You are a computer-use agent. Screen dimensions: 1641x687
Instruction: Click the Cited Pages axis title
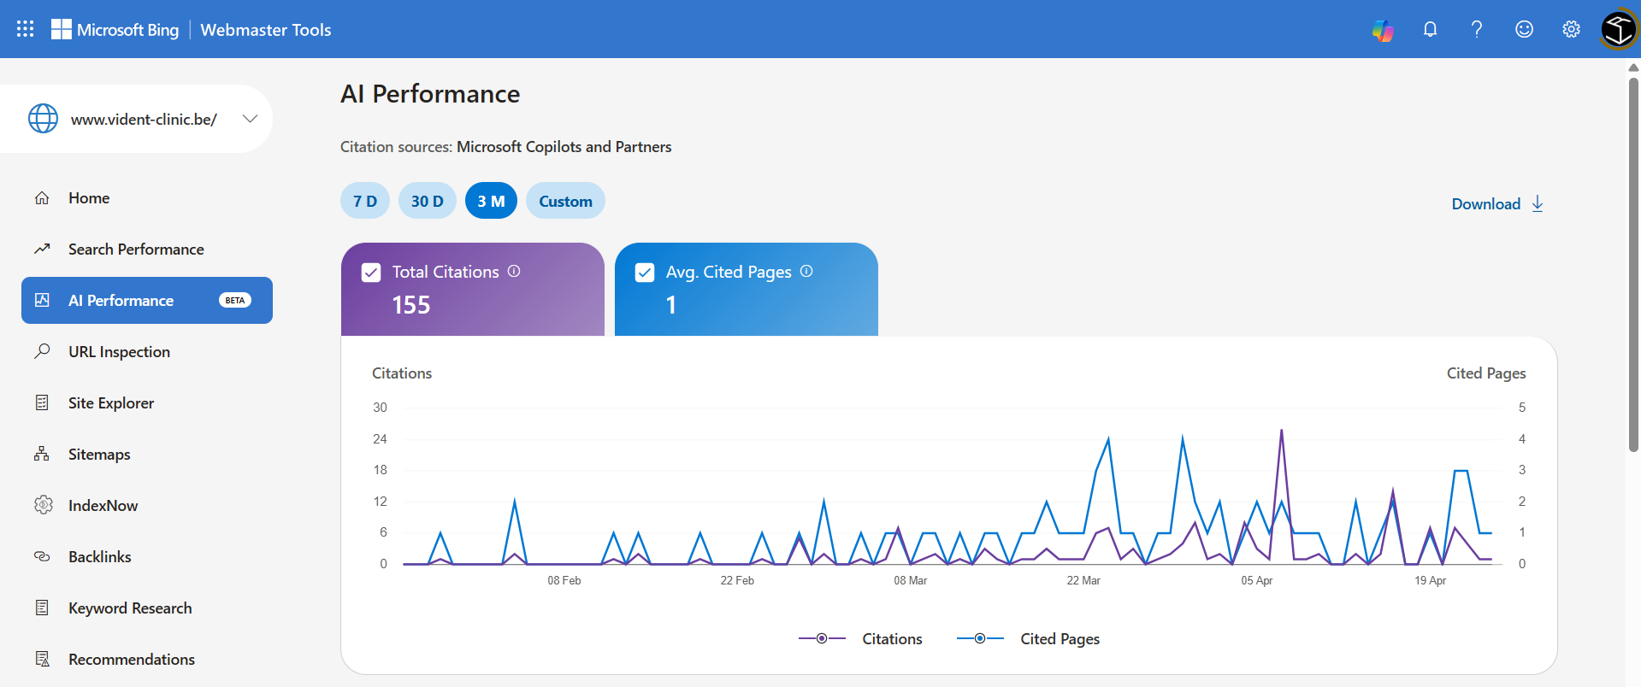(x=1486, y=373)
